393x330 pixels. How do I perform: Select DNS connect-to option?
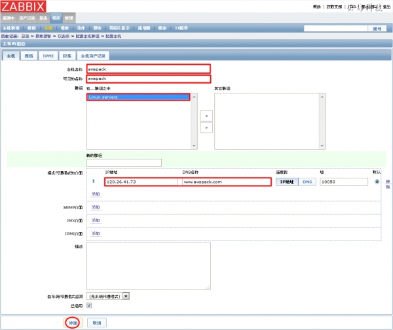coord(307,182)
